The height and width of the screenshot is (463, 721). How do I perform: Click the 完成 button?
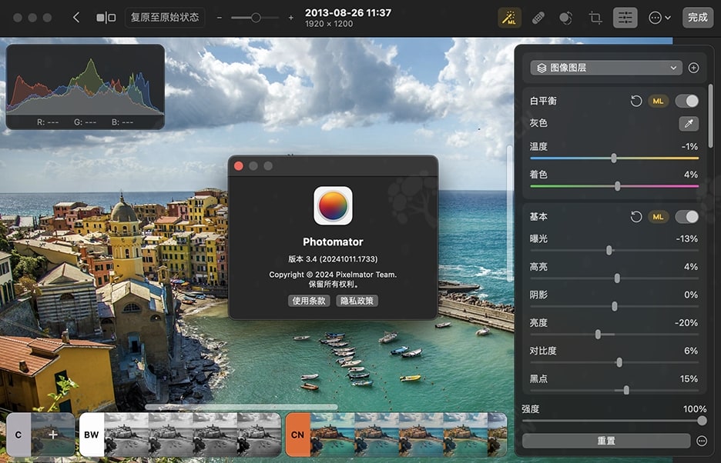click(698, 18)
